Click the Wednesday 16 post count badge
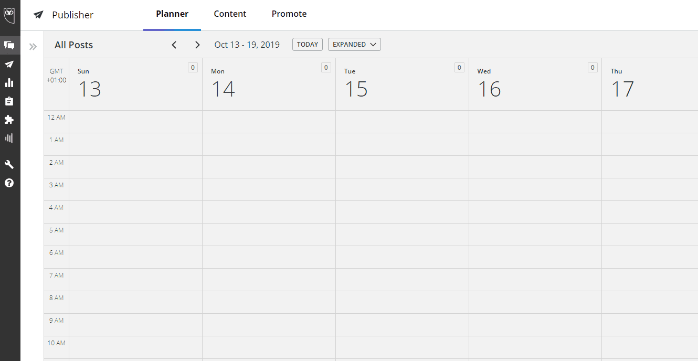Image resolution: width=698 pixels, height=361 pixels. [593, 67]
